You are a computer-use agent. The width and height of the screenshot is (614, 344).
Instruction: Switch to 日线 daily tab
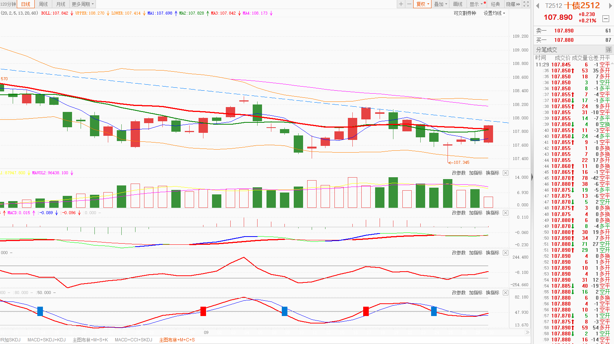(x=26, y=4)
